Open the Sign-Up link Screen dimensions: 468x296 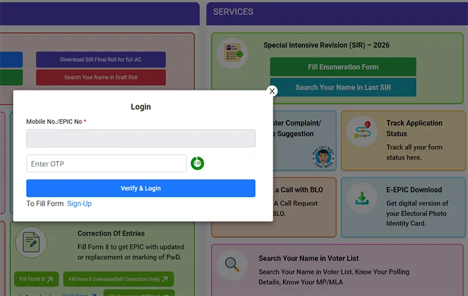click(79, 204)
